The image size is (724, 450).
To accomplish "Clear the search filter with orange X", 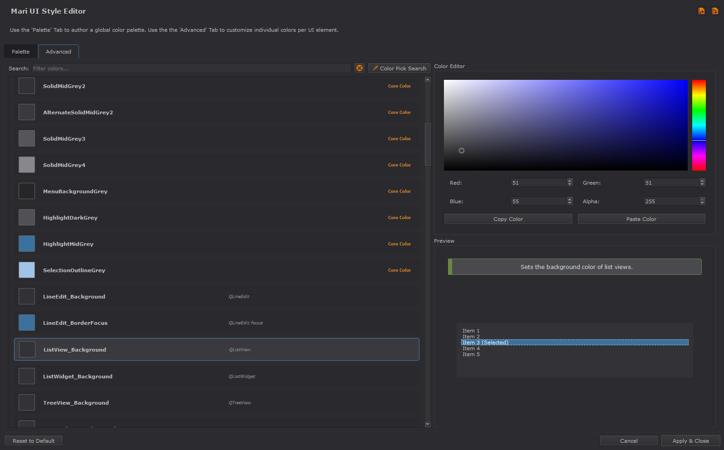I will pyautogui.click(x=360, y=68).
